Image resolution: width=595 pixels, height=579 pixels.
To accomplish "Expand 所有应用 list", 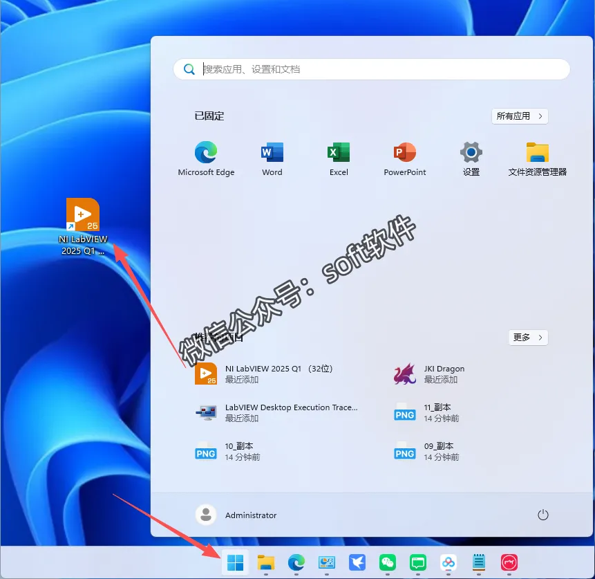I will tap(520, 116).
